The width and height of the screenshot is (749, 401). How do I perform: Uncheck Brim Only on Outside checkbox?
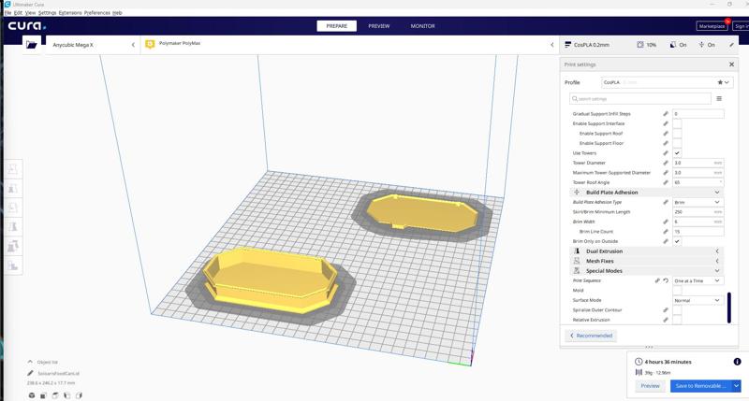click(677, 241)
